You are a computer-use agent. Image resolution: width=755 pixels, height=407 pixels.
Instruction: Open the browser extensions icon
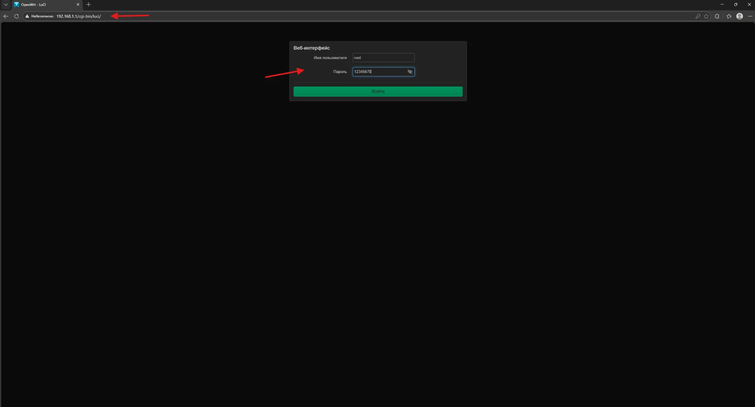[x=717, y=16]
